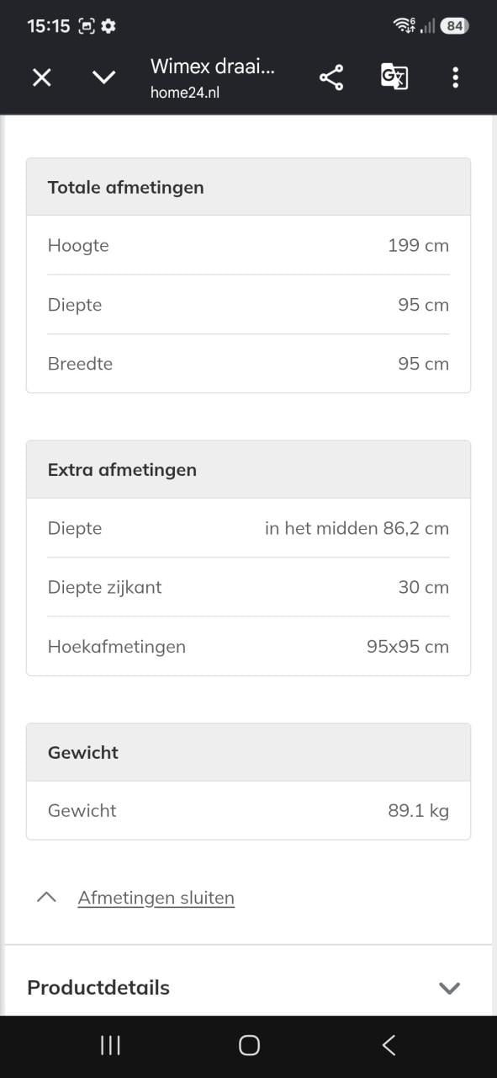Expand the Productdetails section chevron
The height and width of the screenshot is (1078, 497).
(450, 988)
